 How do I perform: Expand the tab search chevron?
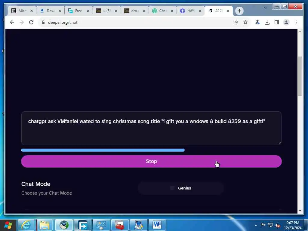pos(265,8)
